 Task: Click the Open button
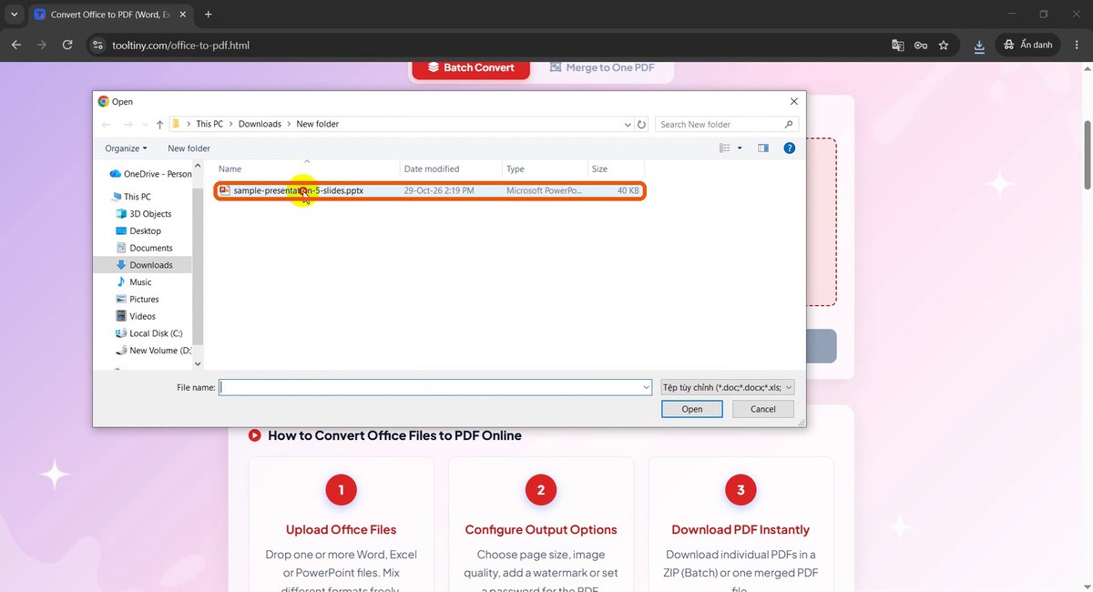[x=692, y=409]
